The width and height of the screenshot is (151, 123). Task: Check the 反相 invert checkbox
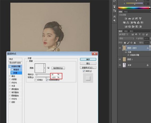pos(36,80)
